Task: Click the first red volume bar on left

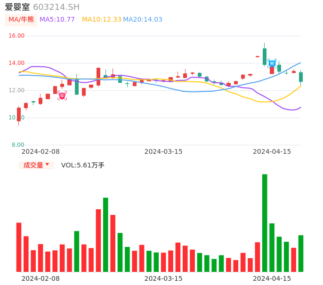Action: (x=19, y=247)
